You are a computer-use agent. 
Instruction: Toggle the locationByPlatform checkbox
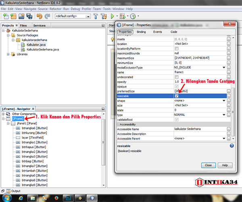pos(177,48)
